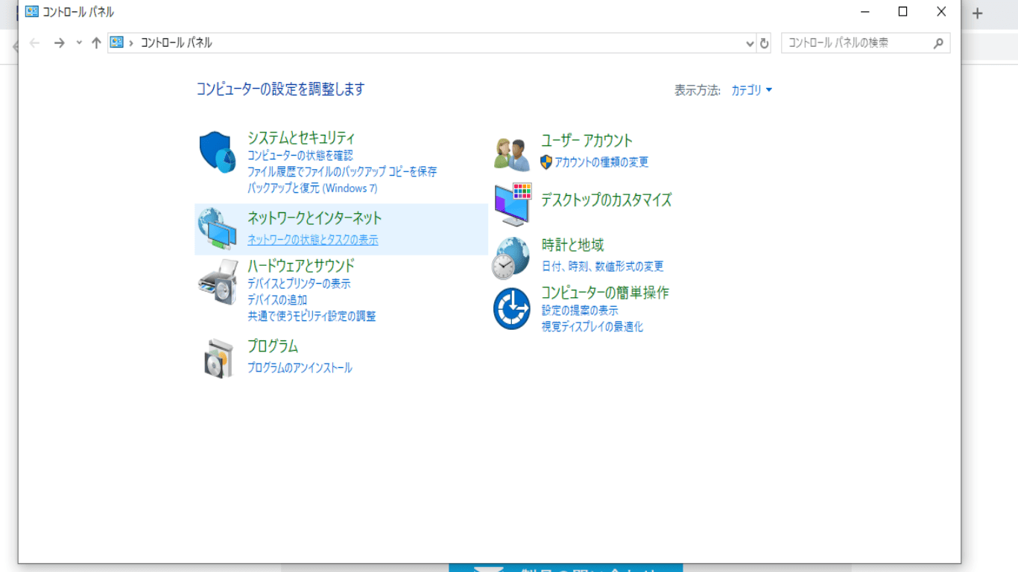Click the プログラム disc icon
Image resolution: width=1018 pixels, height=572 pixels.
217,355
